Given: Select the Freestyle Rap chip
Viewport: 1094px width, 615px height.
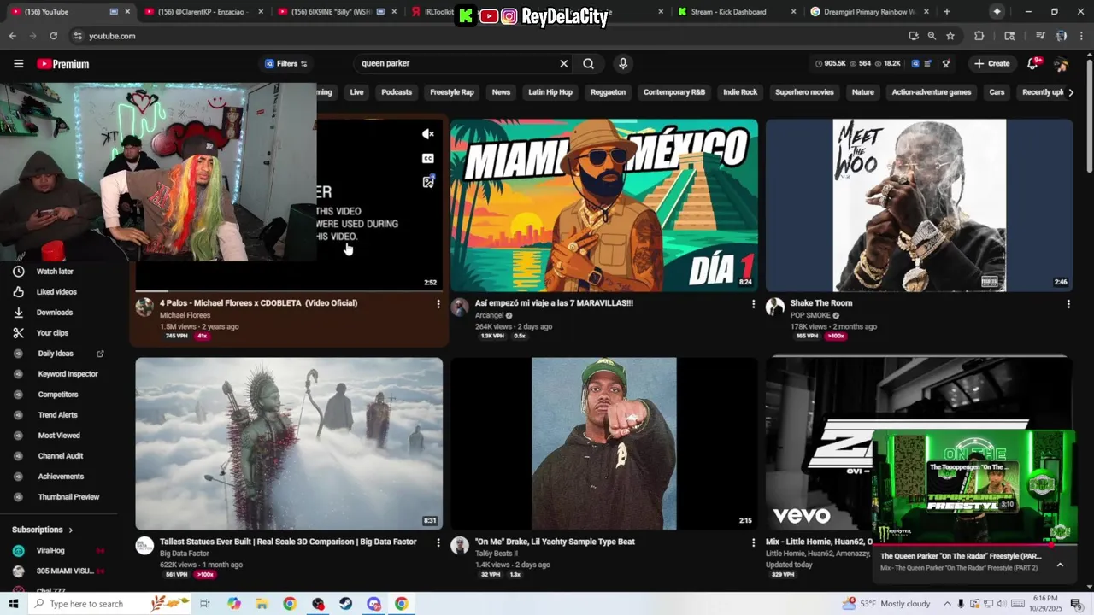Looking at the screenshot, I should pyautogui.click(x=452, y=92).
